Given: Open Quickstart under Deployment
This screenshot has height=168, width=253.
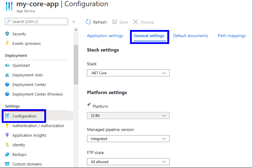Looking at the screenshot, I should pyautogui.click(x=21, y=65).
